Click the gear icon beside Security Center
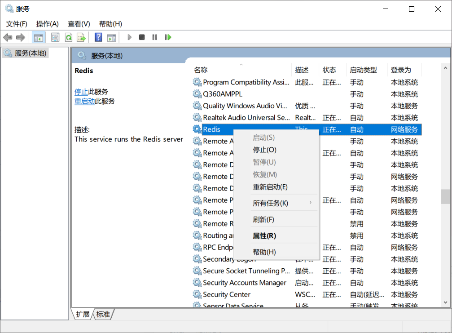 tap(197, 294)
